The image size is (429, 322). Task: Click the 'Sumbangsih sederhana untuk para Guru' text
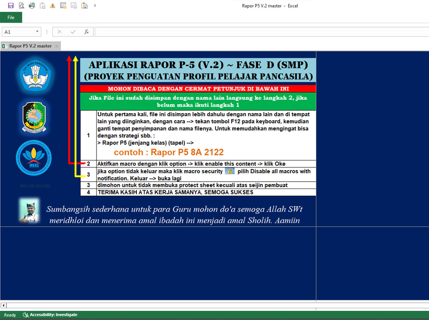[x=175, y=215]
